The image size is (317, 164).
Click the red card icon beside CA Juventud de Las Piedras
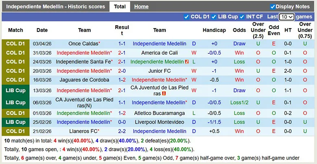163,94
